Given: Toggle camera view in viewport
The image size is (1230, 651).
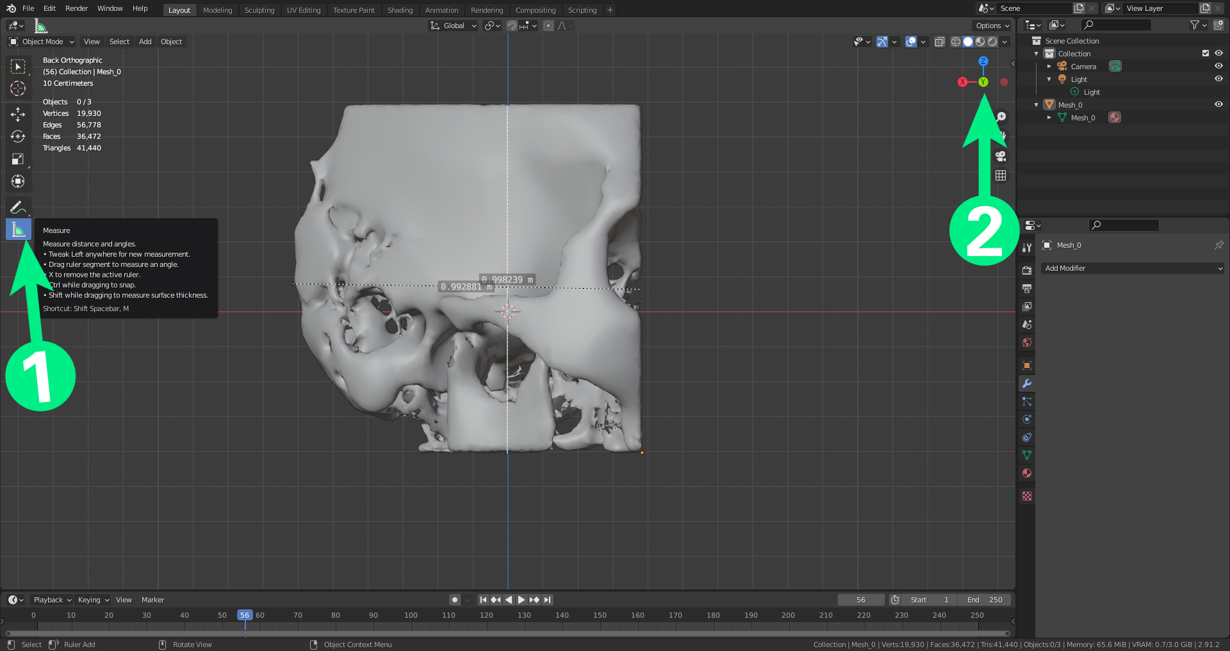Looking at the screenshot, I should click(1001, 156).
